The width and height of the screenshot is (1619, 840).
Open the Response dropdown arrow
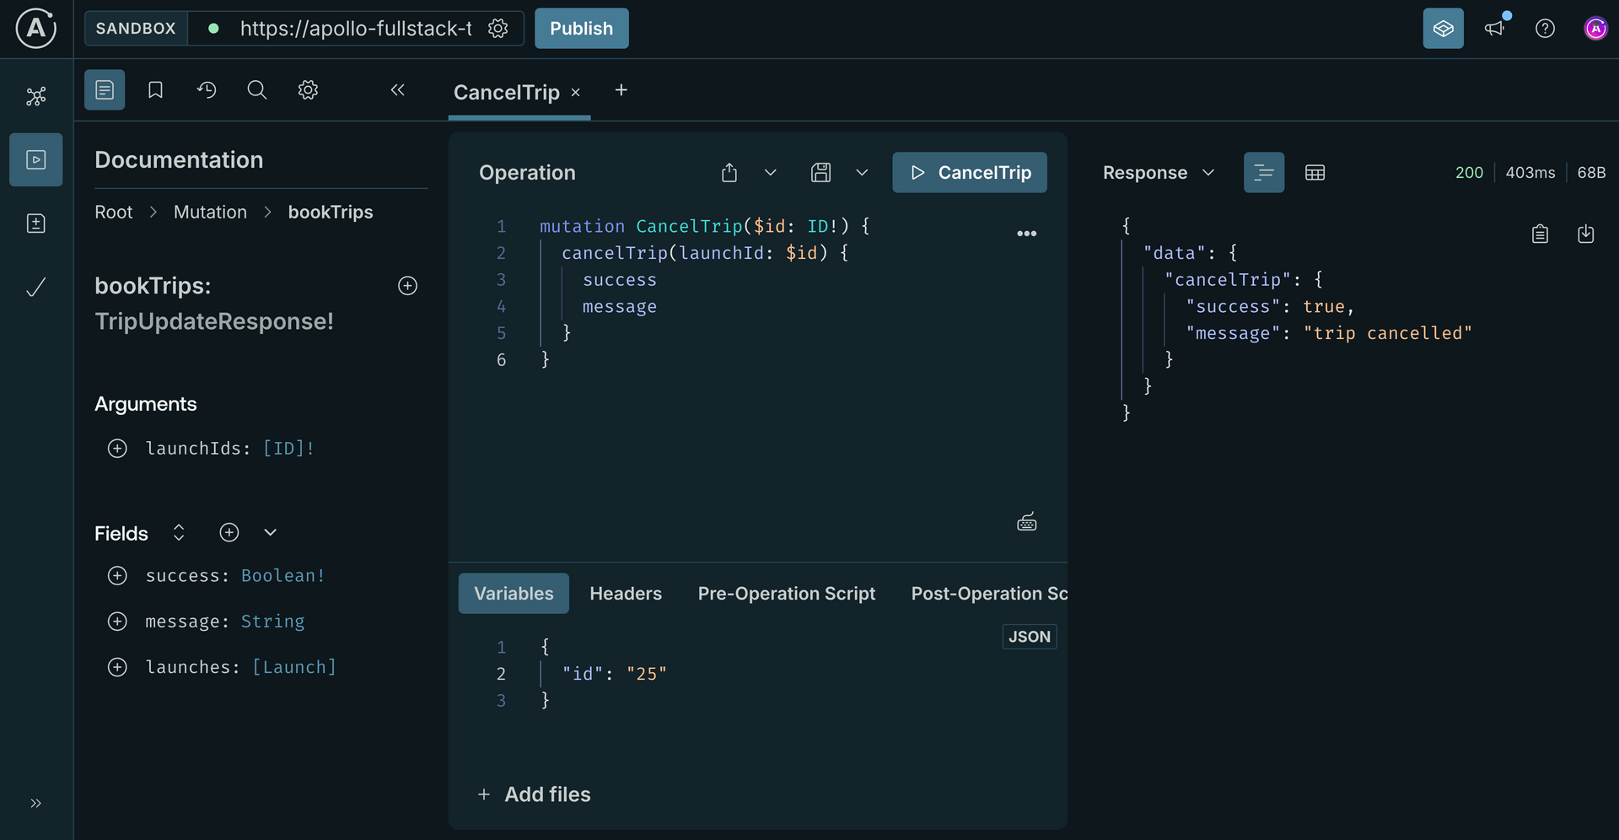coord(1208,172)
